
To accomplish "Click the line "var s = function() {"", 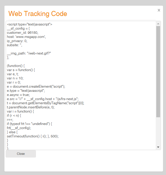I will (21, 70).
